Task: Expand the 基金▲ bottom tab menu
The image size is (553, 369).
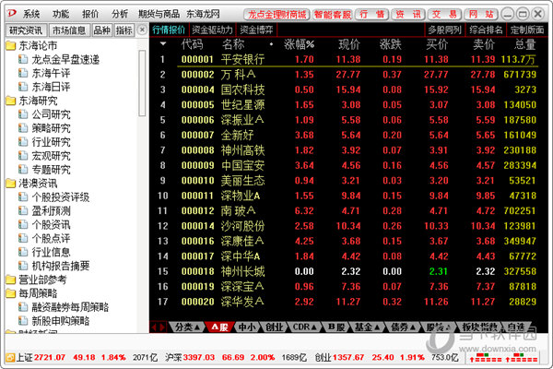Action: tap(367, 327)
